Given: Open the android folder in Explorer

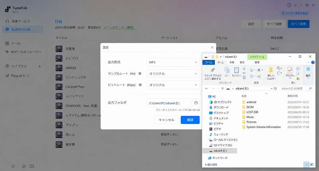Looking at the screenshot, I should (251, 102).
